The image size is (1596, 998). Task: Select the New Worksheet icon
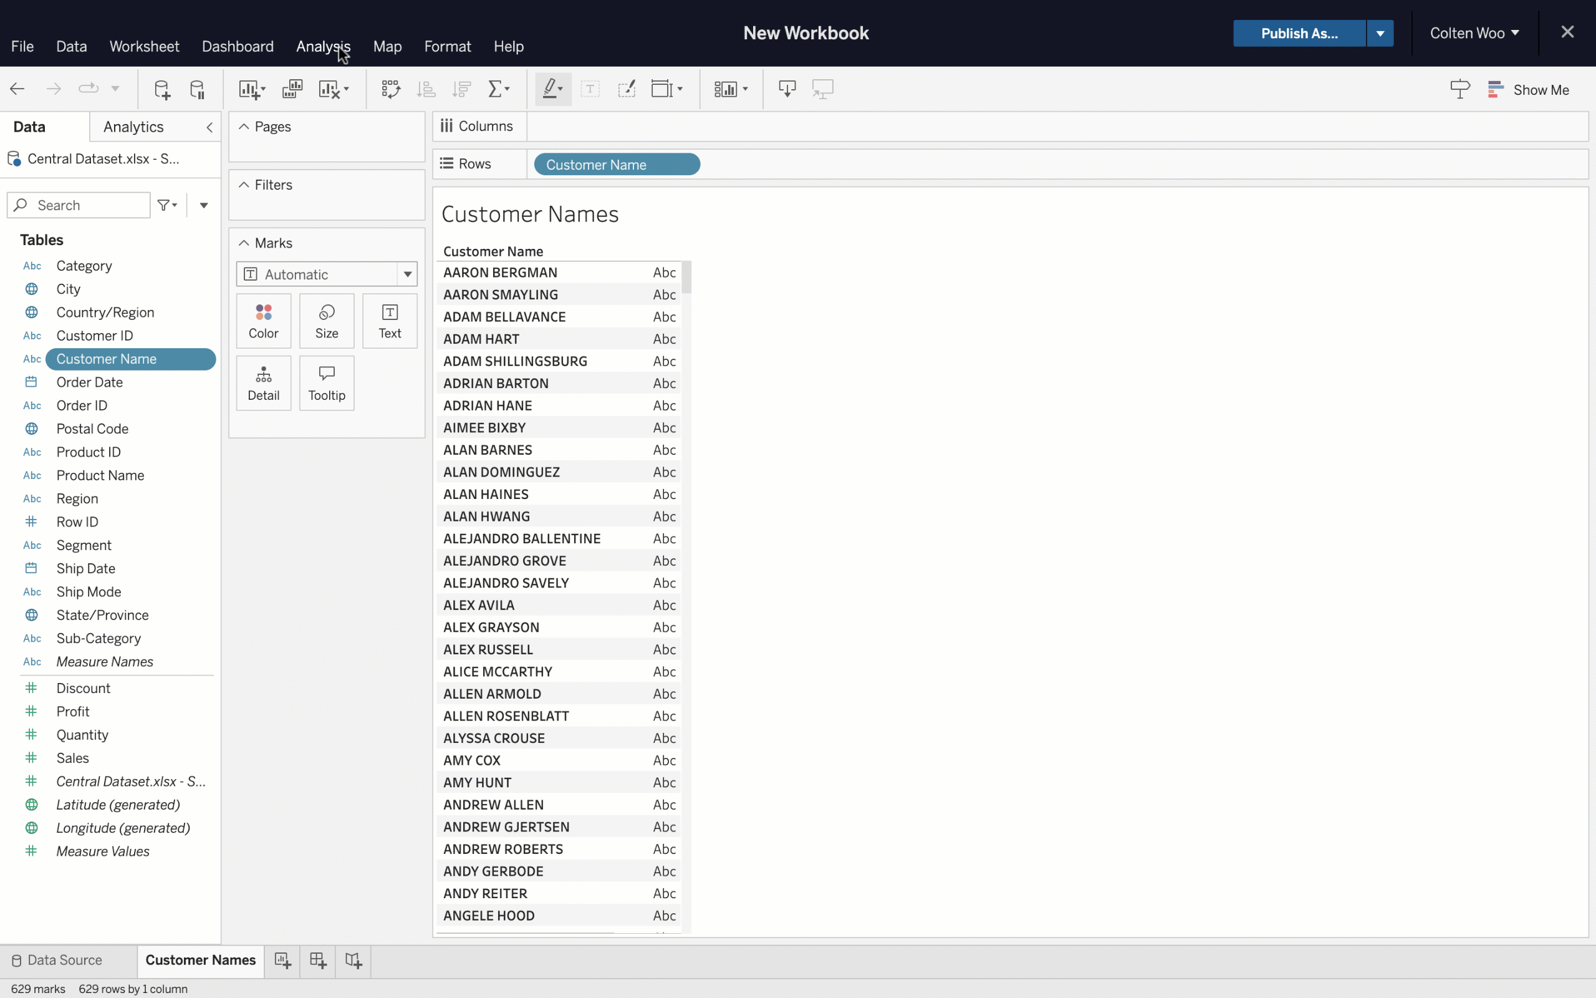point(249,89)
